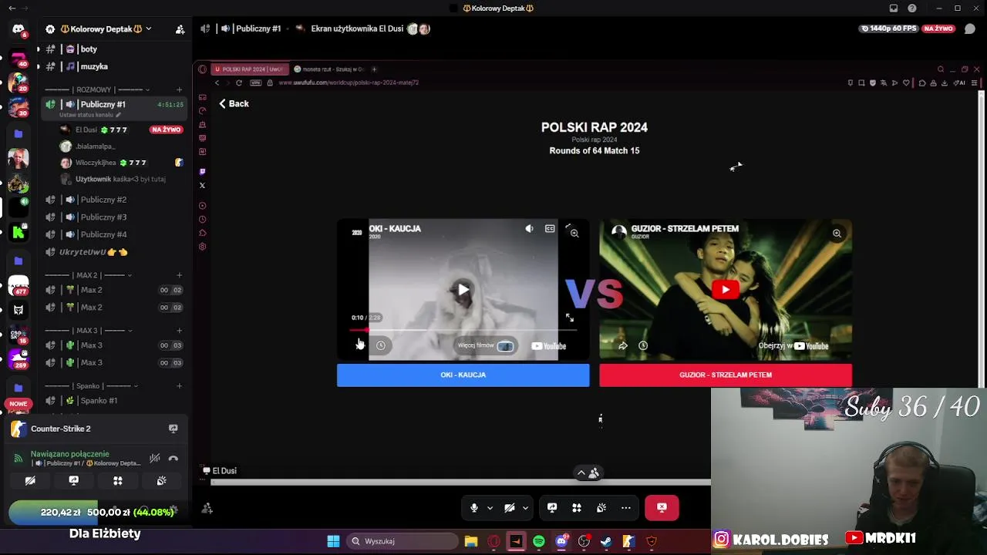
Task: Mute the OKI - KAUCJA video player
Action: pos(529,229)
